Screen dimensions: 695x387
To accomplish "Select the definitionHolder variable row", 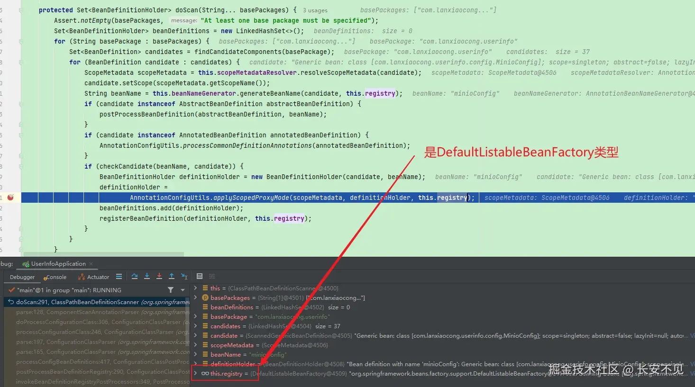I will point(443,364).
